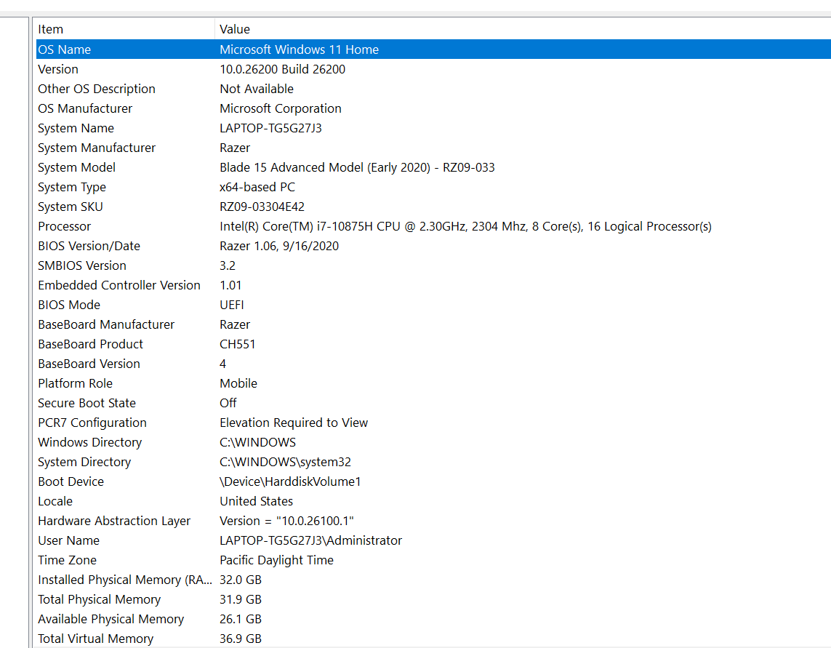The width and height of the screenshot is (831, 648).
Task: Click the 36.9 GB value
Action: [241, 638]
